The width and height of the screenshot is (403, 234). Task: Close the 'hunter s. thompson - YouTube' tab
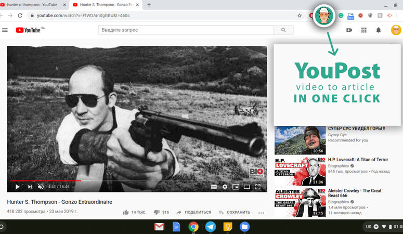point(64,5)
